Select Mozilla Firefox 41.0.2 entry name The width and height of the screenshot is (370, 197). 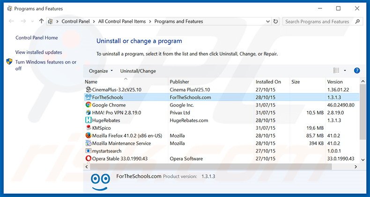tap(127, 136)
